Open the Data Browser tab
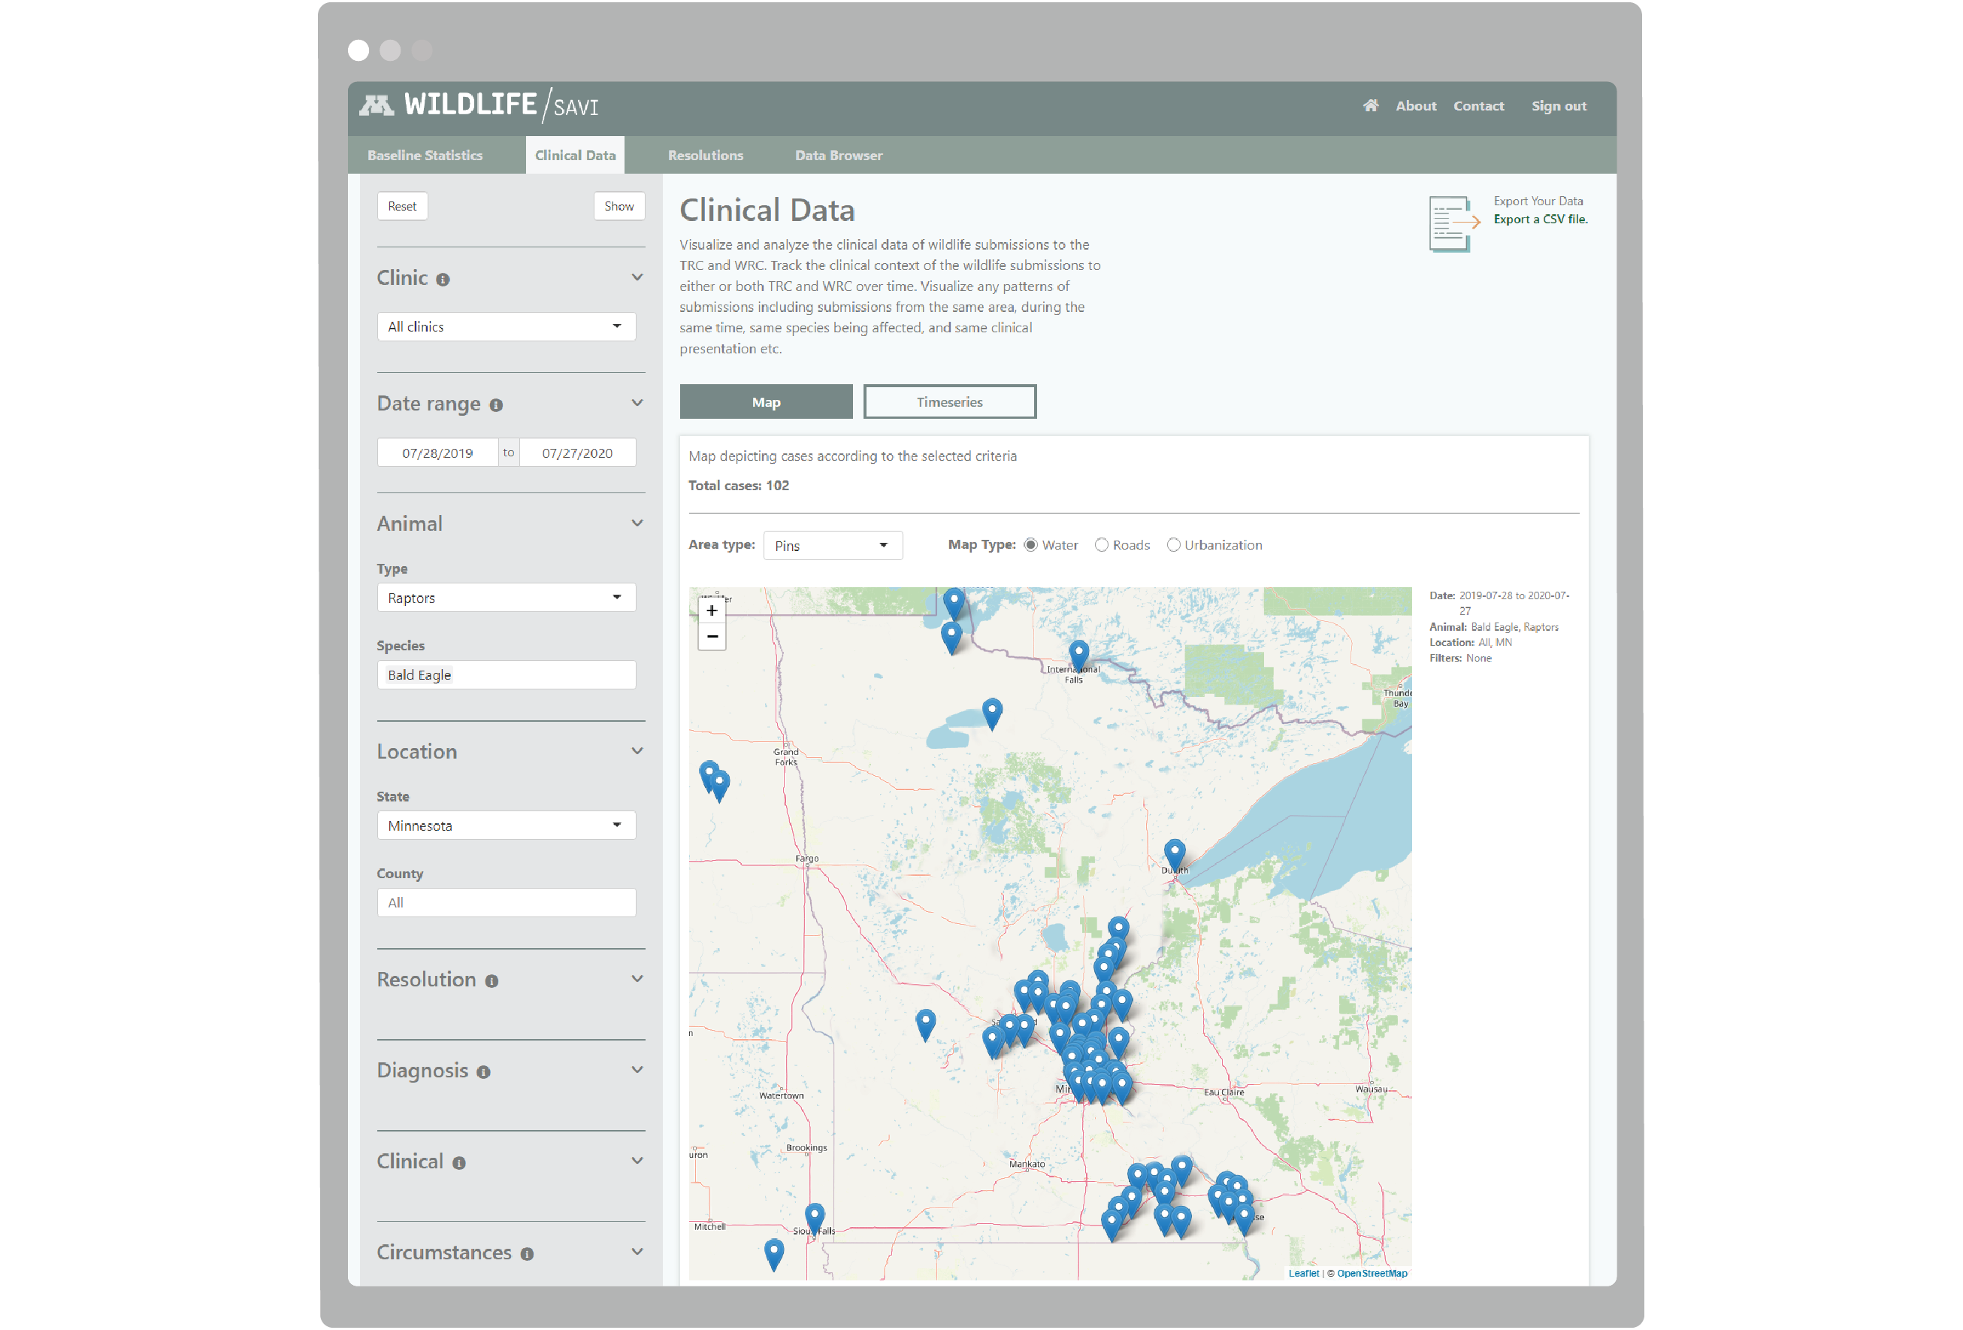Screen dimensions: 1963x1330 [x=838, y=156]
